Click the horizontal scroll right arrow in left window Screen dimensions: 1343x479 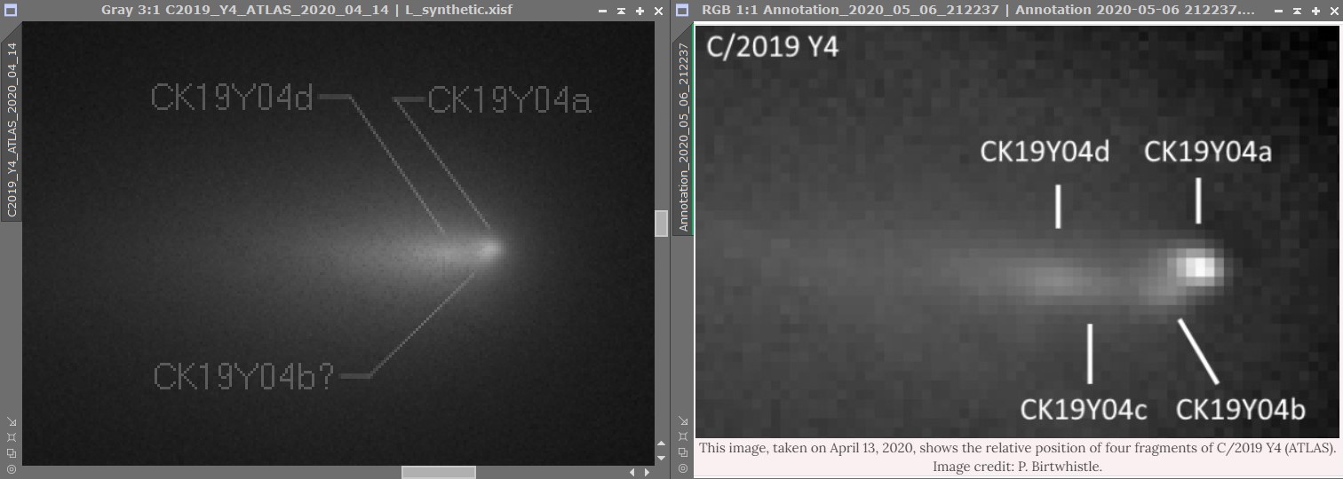click(x=646, y=472)
